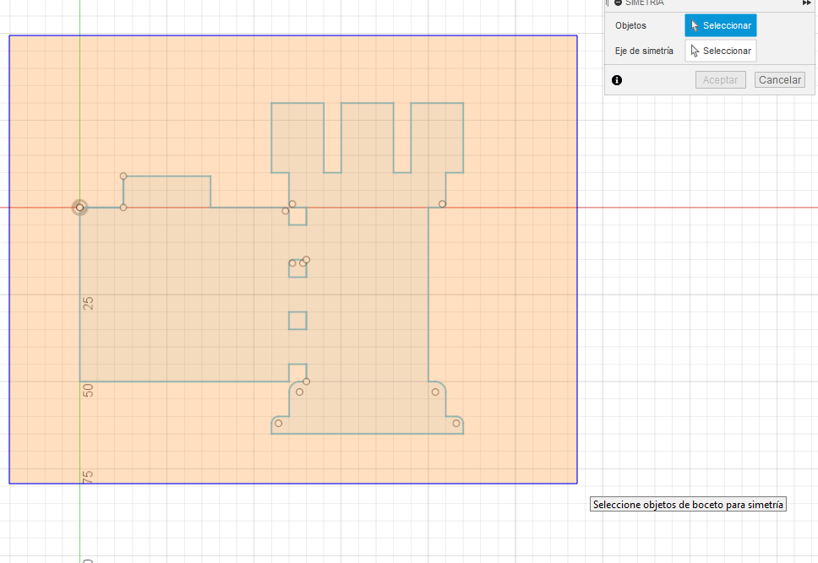
Task: Select top line of the right battlement
Action: tap(437, 103)
